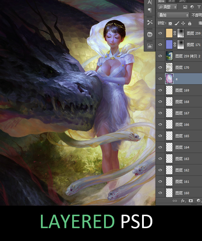Filter layers by adjustment layer icon
Viewport: 202px width, 241px height.
click(192, 7)
